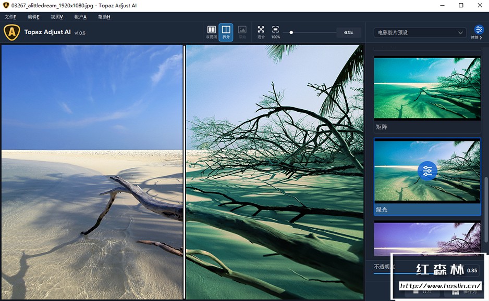
Task: Click the preset list vertical scrollbar
Action: (486, 208)
